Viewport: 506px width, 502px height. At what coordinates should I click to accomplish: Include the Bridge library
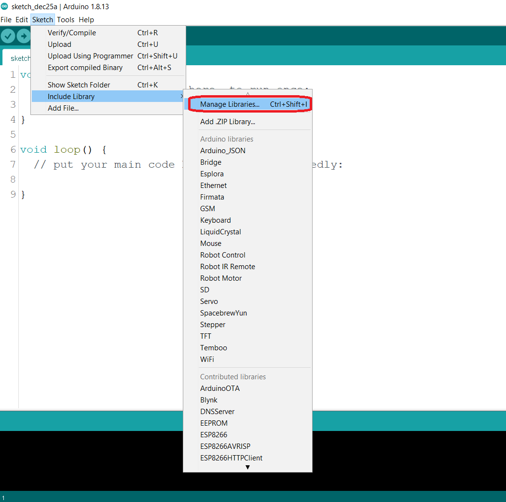247,162
